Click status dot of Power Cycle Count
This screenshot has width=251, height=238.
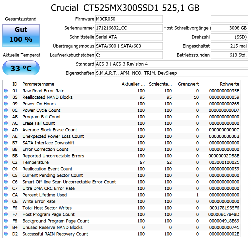coord(6,110)
